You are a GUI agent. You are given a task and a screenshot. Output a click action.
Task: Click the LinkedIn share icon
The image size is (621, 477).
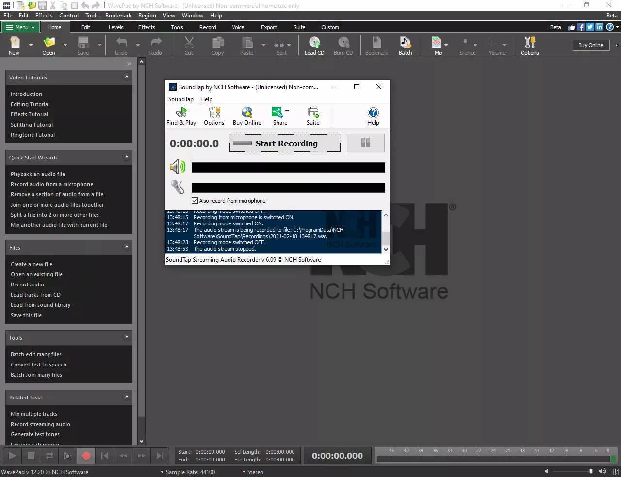pos(599,27)
